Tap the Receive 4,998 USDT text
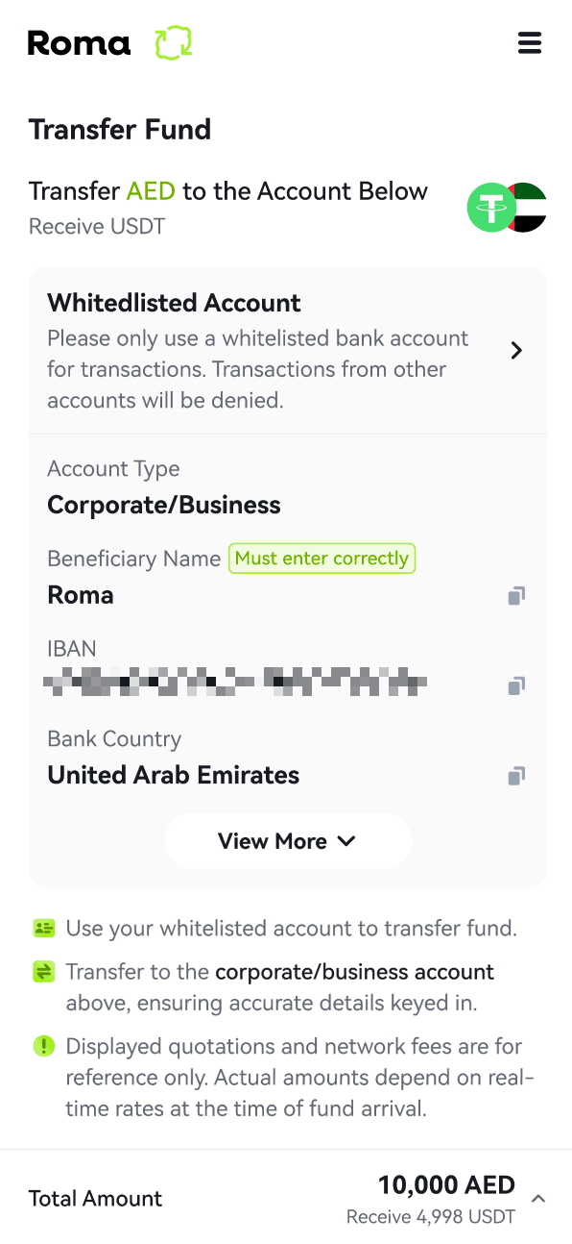Screen dimensions: 572x1244 [431, 1217]
